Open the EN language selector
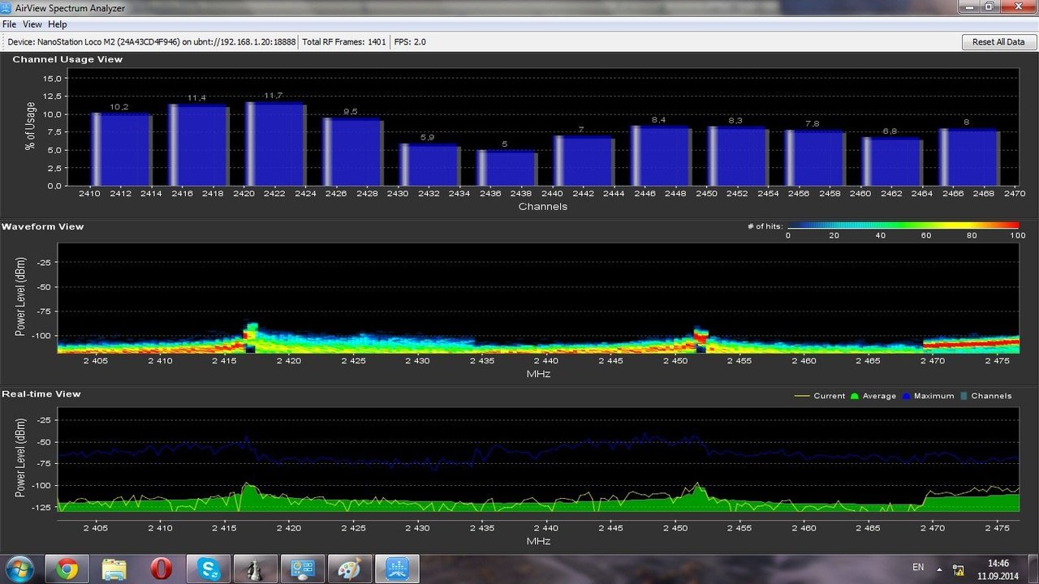Screen dimensions: 1039x584 pos(918,567)
